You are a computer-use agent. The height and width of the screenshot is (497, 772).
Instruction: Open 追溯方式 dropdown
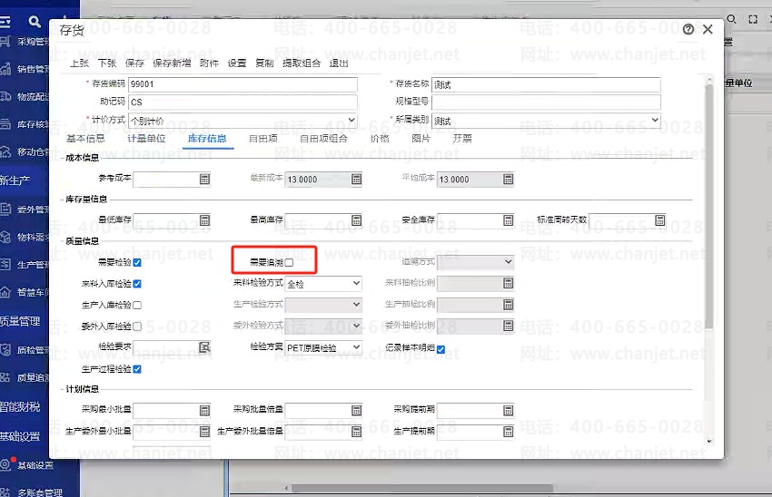[x=476, y=262]
